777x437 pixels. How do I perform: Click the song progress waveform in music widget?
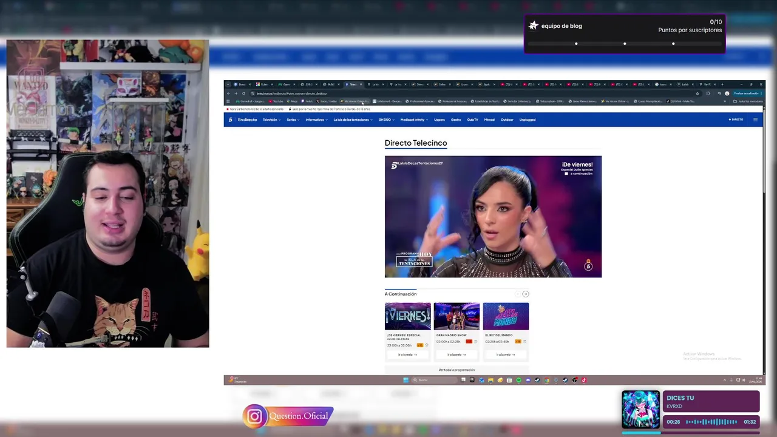(x=711, y=422)
